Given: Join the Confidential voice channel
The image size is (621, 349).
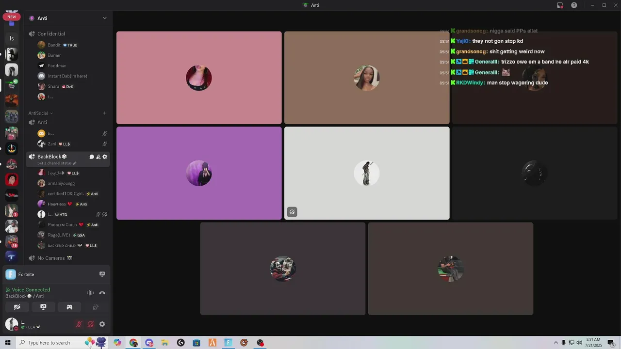Looking at the screenshot, I should tap(51, 34).
